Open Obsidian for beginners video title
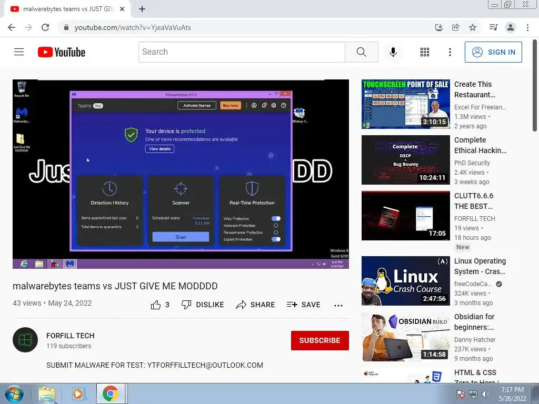539x404 pixels. pos(474,322)
